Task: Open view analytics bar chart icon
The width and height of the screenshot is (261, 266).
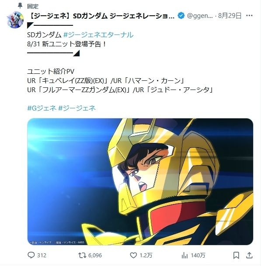Action: [184, 255]
